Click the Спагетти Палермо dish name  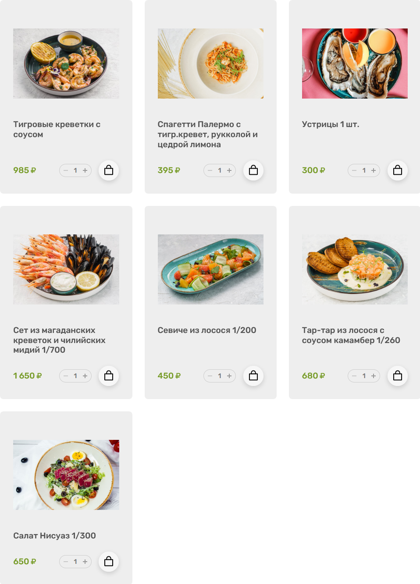[207, 134]
